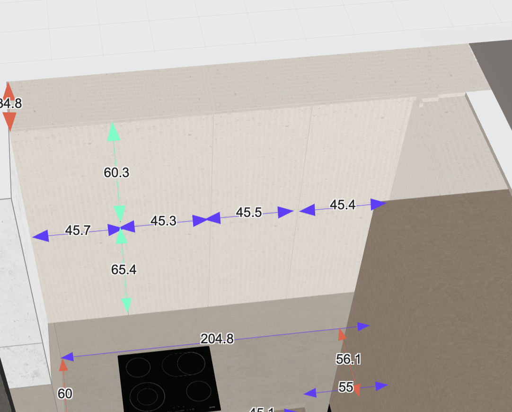Select the 56.1 depth dimension label
The image size is (512, 412).
point(348,359)
